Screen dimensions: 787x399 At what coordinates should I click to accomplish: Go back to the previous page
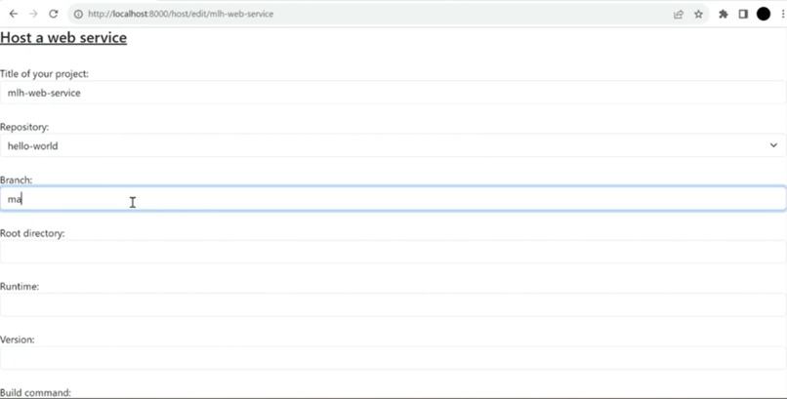tap(14, 14)
